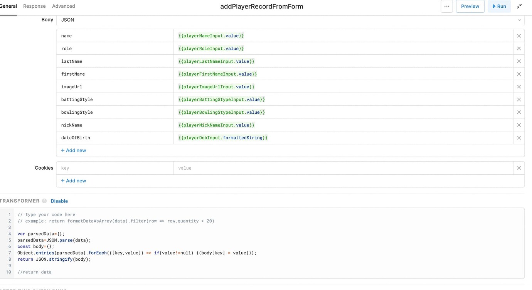Place cursor on return JSON.stringify(body) line
The height and width of the screenshot is (290, 532).
click(x=54, y=259)
